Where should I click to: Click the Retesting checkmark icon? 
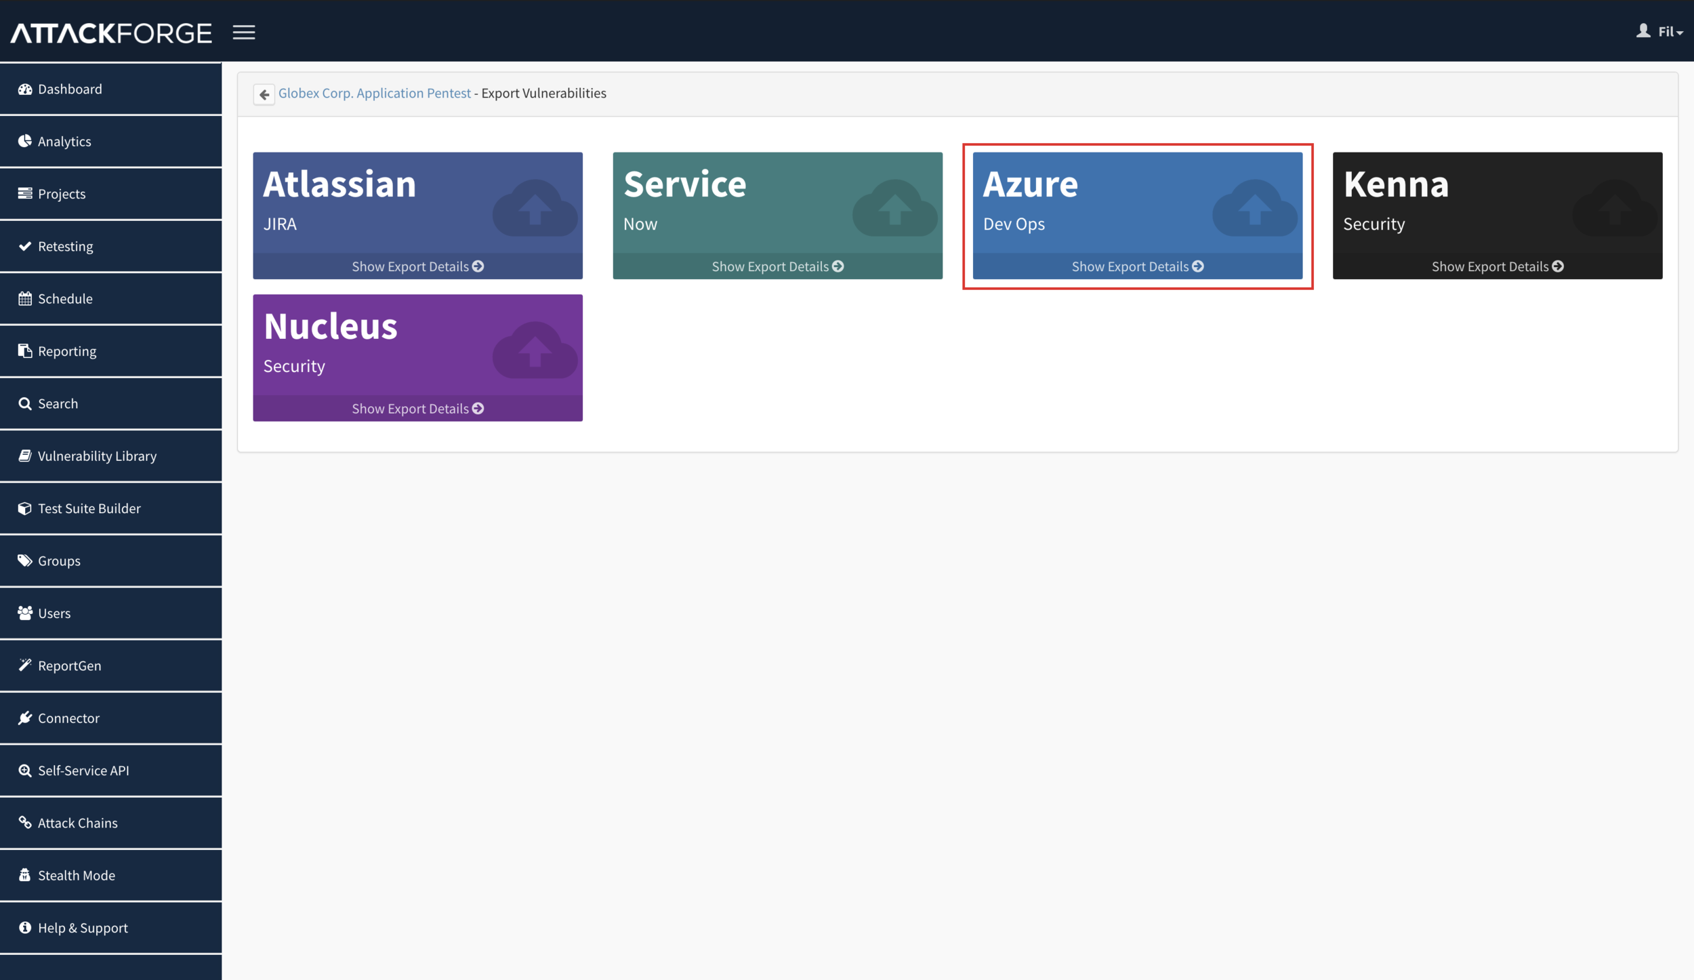coord(25,246)
